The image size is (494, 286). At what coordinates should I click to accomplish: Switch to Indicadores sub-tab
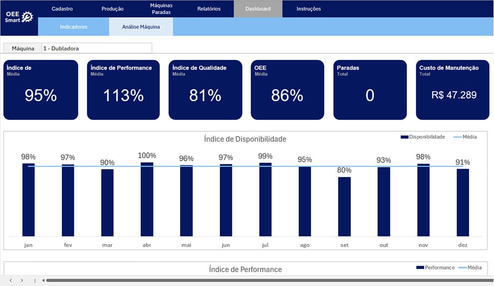[73, 27]
